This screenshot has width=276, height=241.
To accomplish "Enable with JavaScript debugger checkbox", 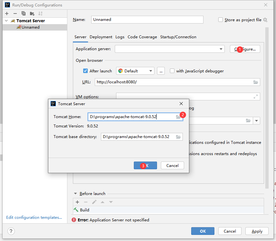I will click(172, 71).
